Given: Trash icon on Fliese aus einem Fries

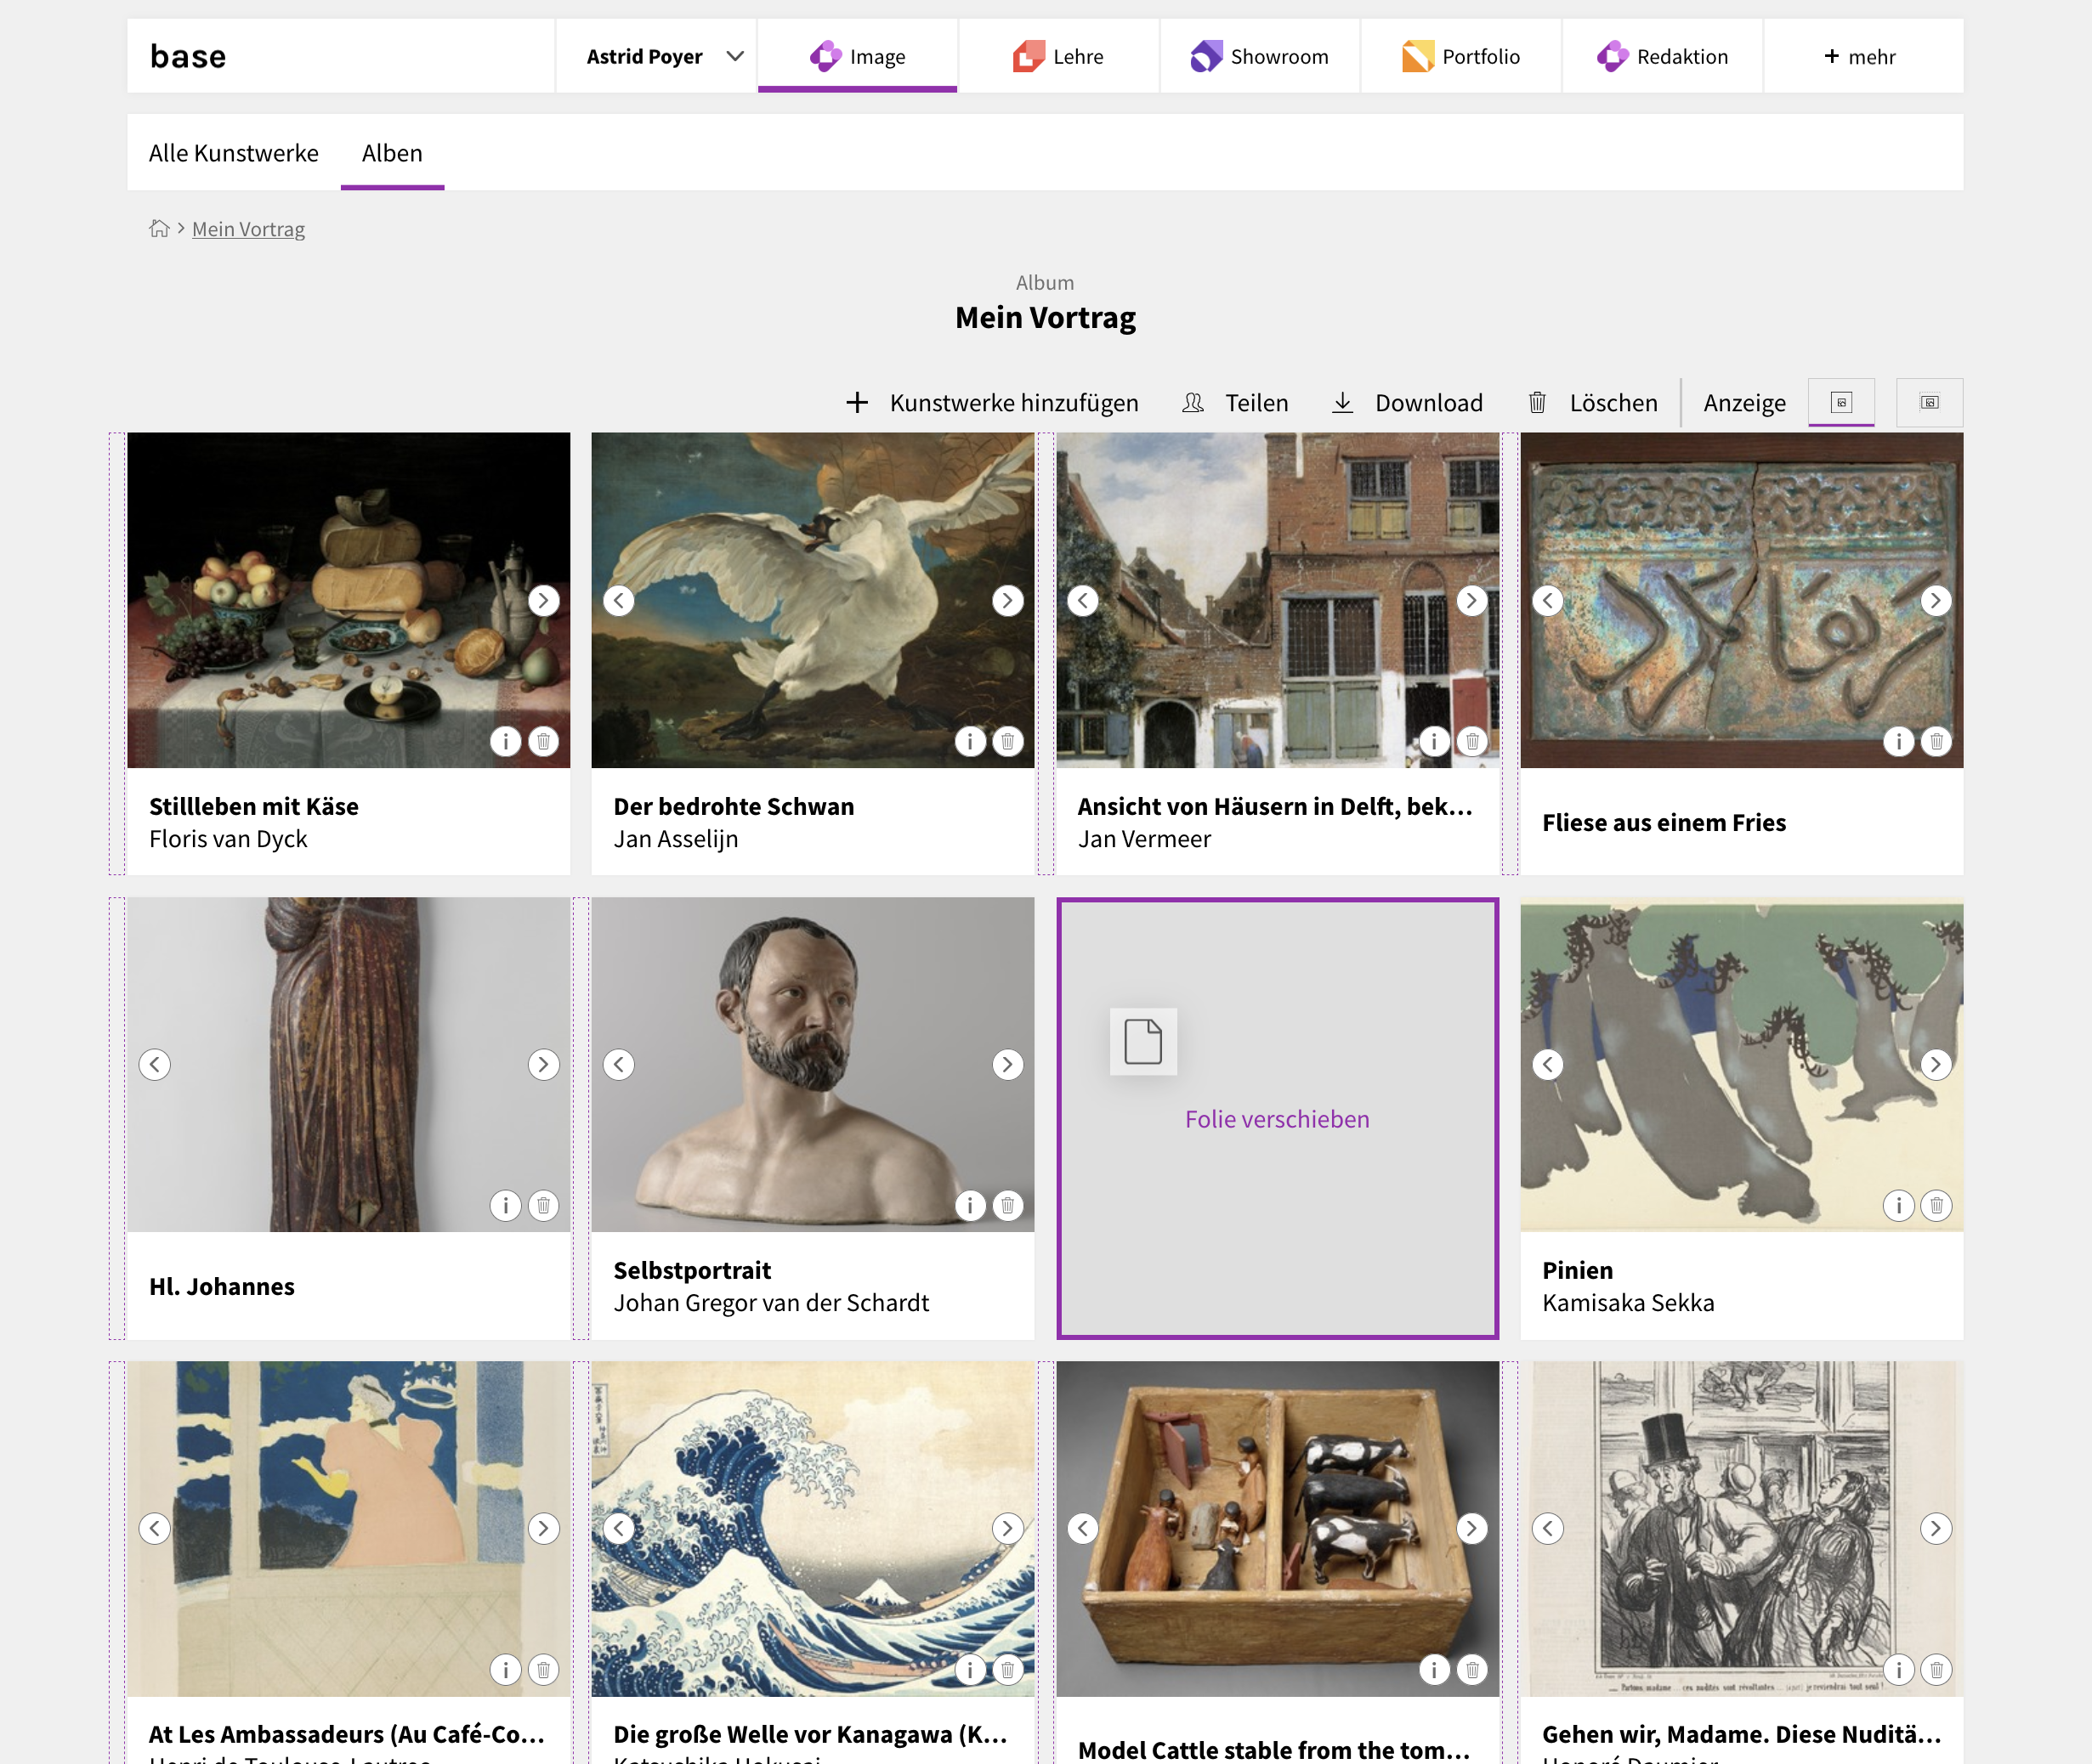Looking at the screenshot, I should 1936,741.
